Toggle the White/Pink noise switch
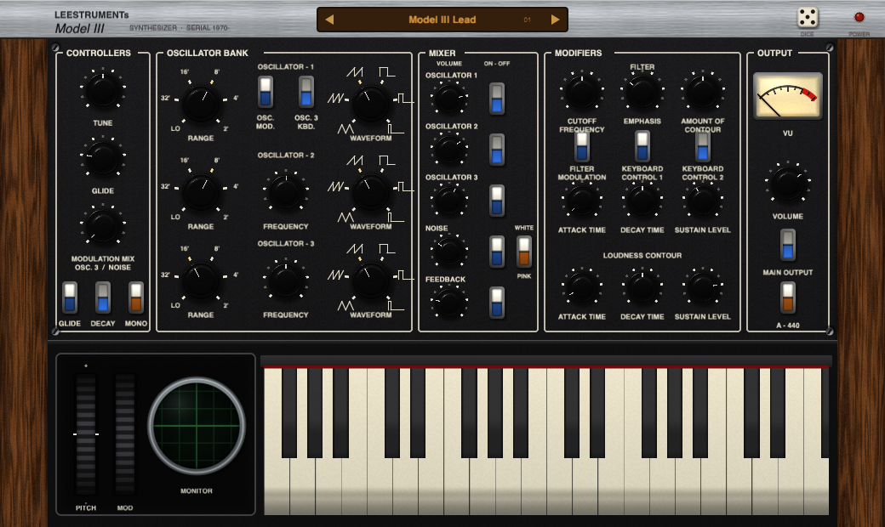The image size is (885, 527). [524, 252]
